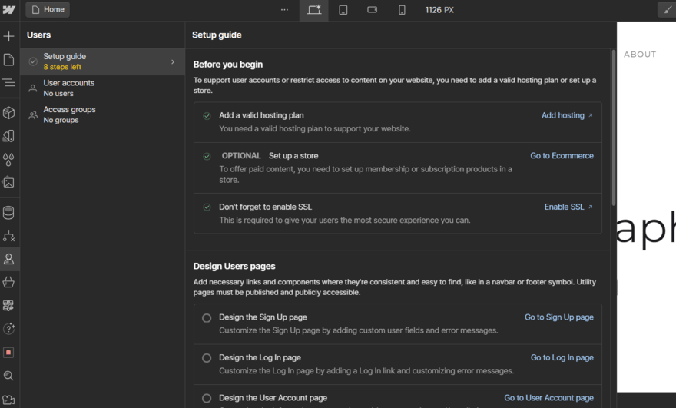The image size is (676, 408).
Task: Open the Ecommerce basket panel
Action: coord(8,283)
